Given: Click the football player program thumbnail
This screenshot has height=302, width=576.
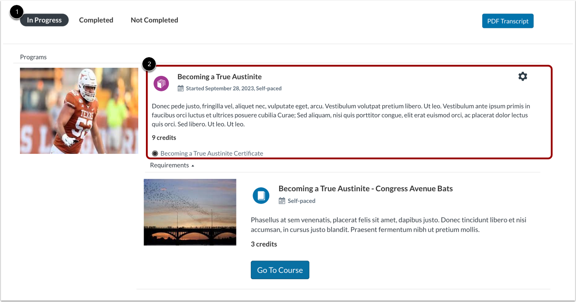Looking at the screenshot, I should click(79, 111).
